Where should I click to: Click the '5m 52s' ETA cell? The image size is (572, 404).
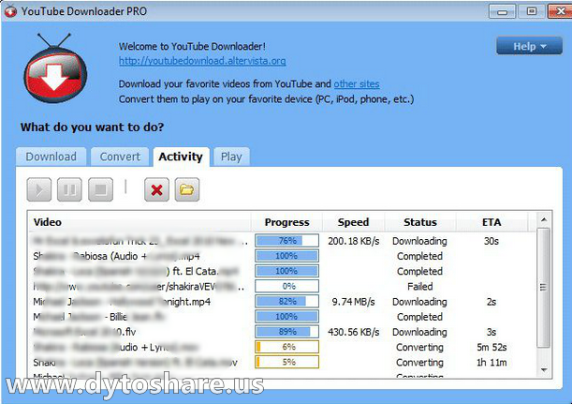tap(491, 347)
